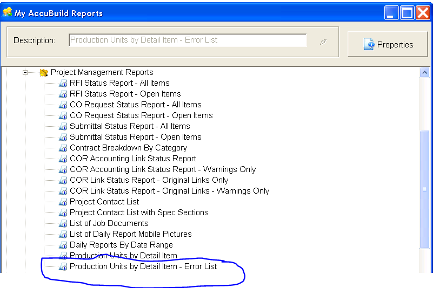Click the report icon beside RFI Status Report - Open Items
The width and height of the screenshot is (433, 288).
(x=63, y=94)
